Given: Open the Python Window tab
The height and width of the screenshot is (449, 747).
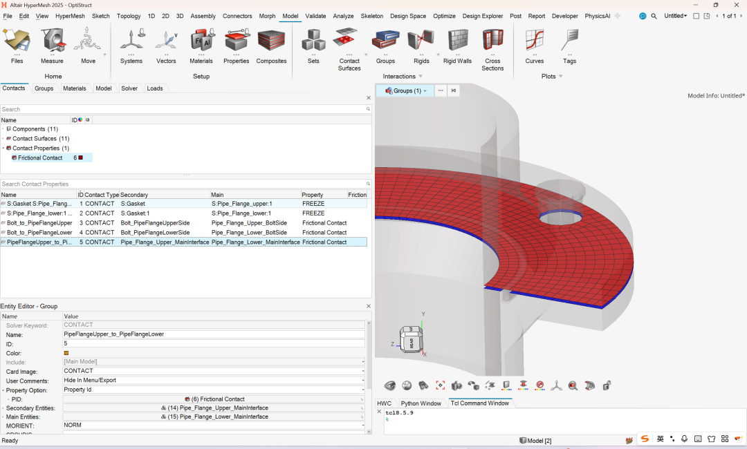Looking at the screenshot, I should pos(421,403).
